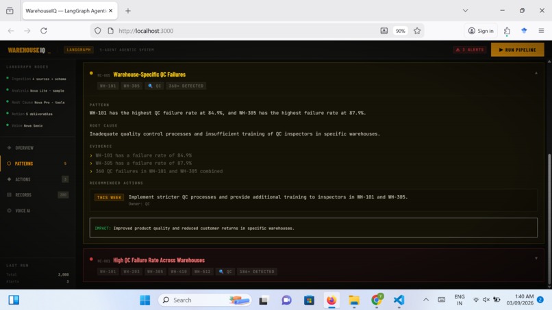Select the Patterns sidebar item
This screenshot has width=552, height=310.
pos(38,164)
